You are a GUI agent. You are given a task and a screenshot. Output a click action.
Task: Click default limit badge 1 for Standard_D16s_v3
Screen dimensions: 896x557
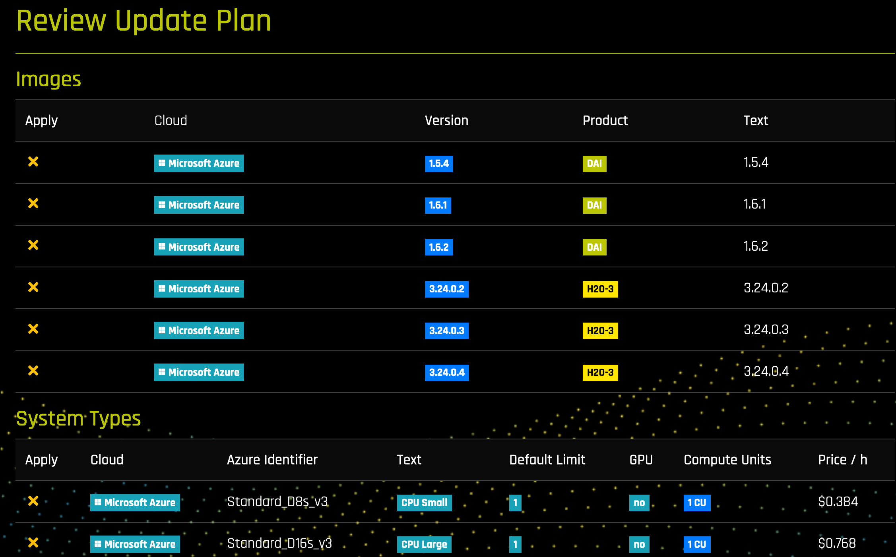tap(515, 545)
